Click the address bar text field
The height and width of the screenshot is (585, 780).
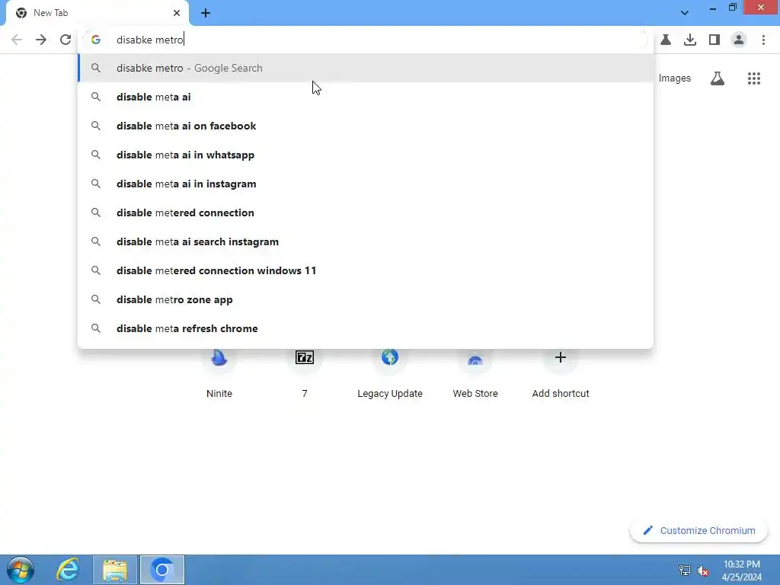pos(366,40)
